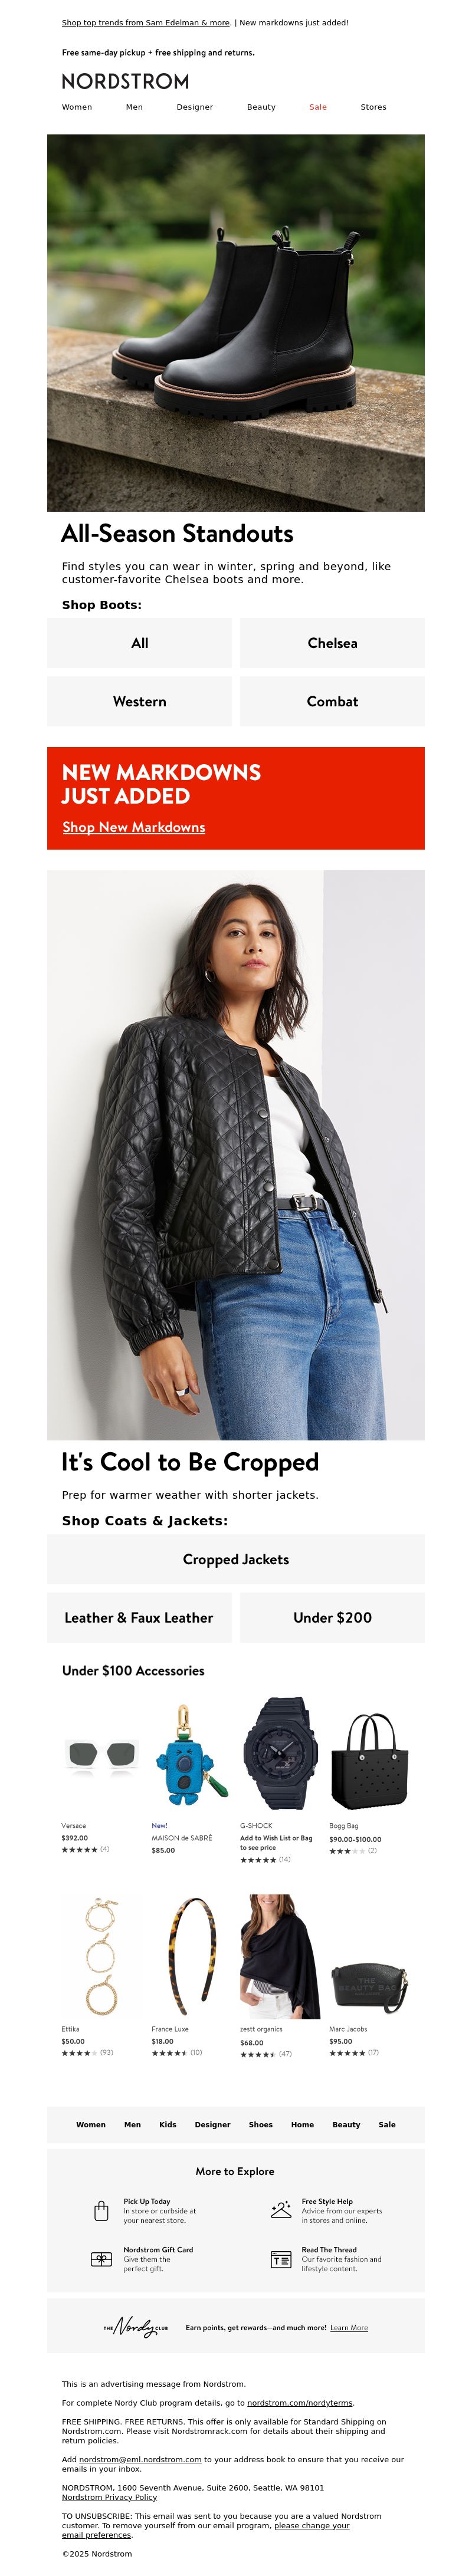Select the Sale item in top navigation
This screenshot has width=472, height=2576.
(x=318, y=107)
